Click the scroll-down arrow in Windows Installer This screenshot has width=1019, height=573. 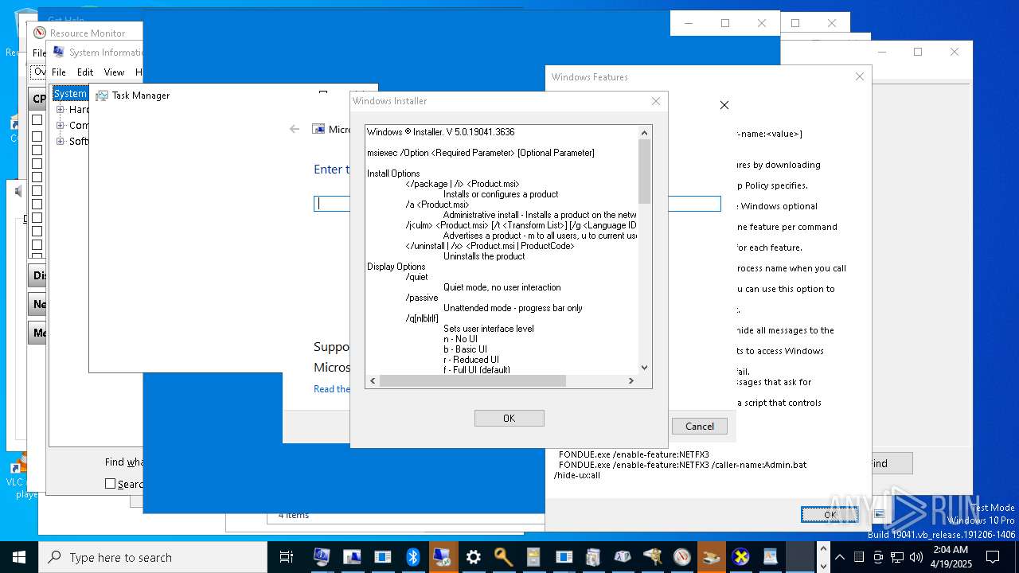click(645, 368)
